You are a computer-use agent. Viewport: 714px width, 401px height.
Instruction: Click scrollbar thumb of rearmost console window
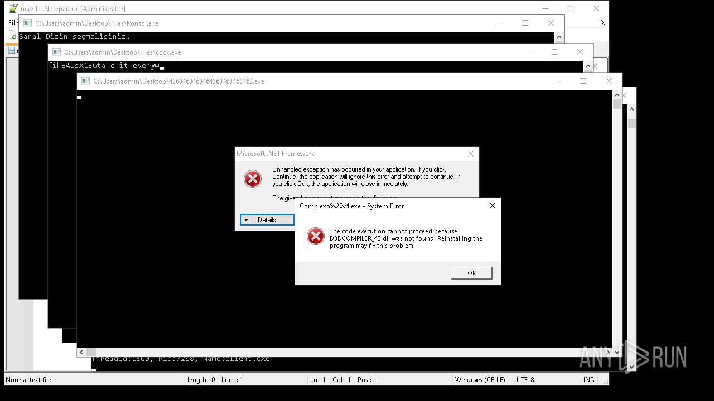click(x=631, y=124)
